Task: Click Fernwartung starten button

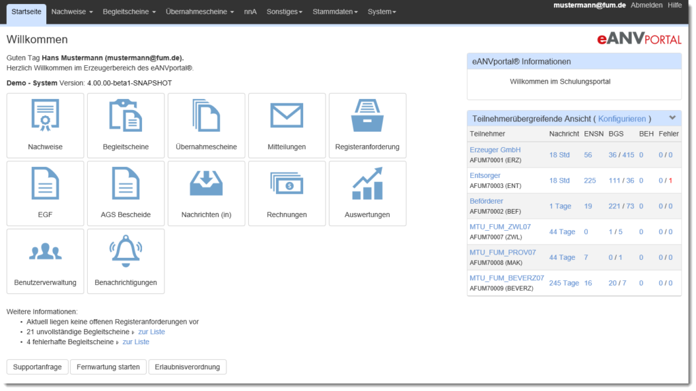Action: click(108, 367)
